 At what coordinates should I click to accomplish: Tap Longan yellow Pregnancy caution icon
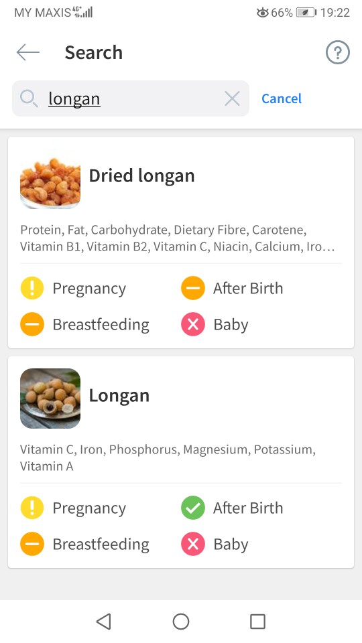(x=32, y=508)
